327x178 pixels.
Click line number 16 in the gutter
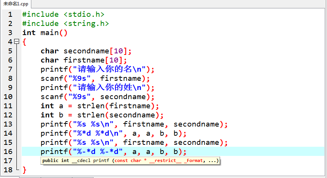[8, 152]
